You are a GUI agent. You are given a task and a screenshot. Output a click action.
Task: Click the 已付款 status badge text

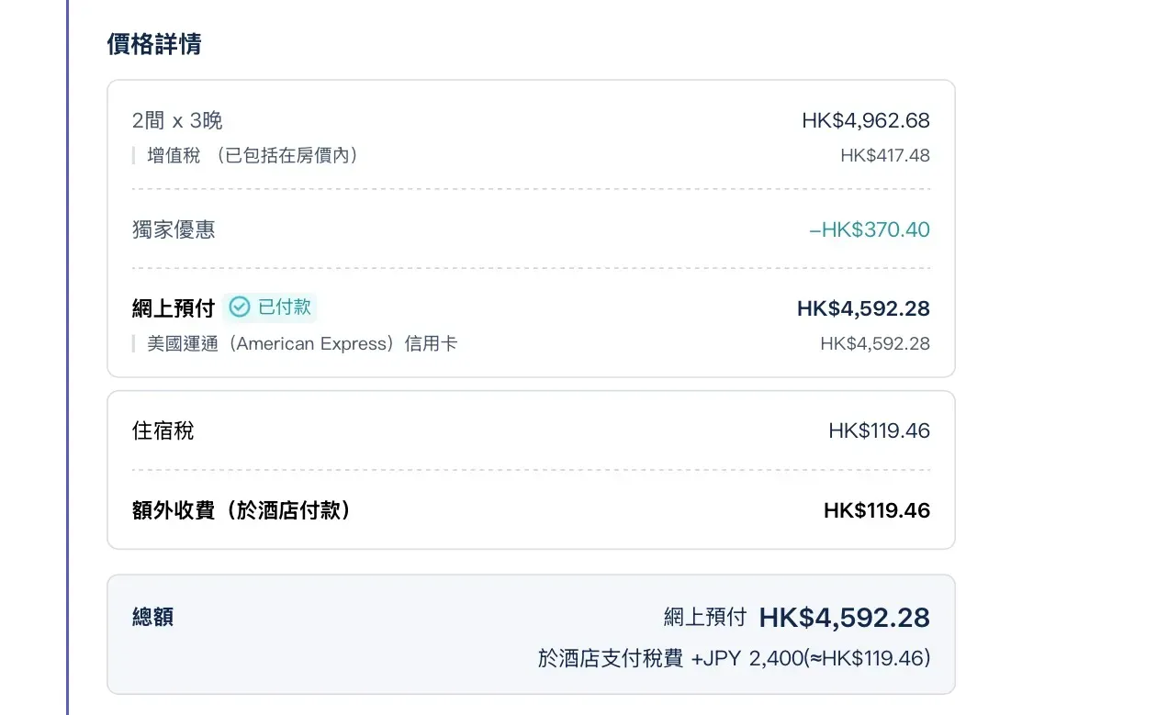[284, 307]
